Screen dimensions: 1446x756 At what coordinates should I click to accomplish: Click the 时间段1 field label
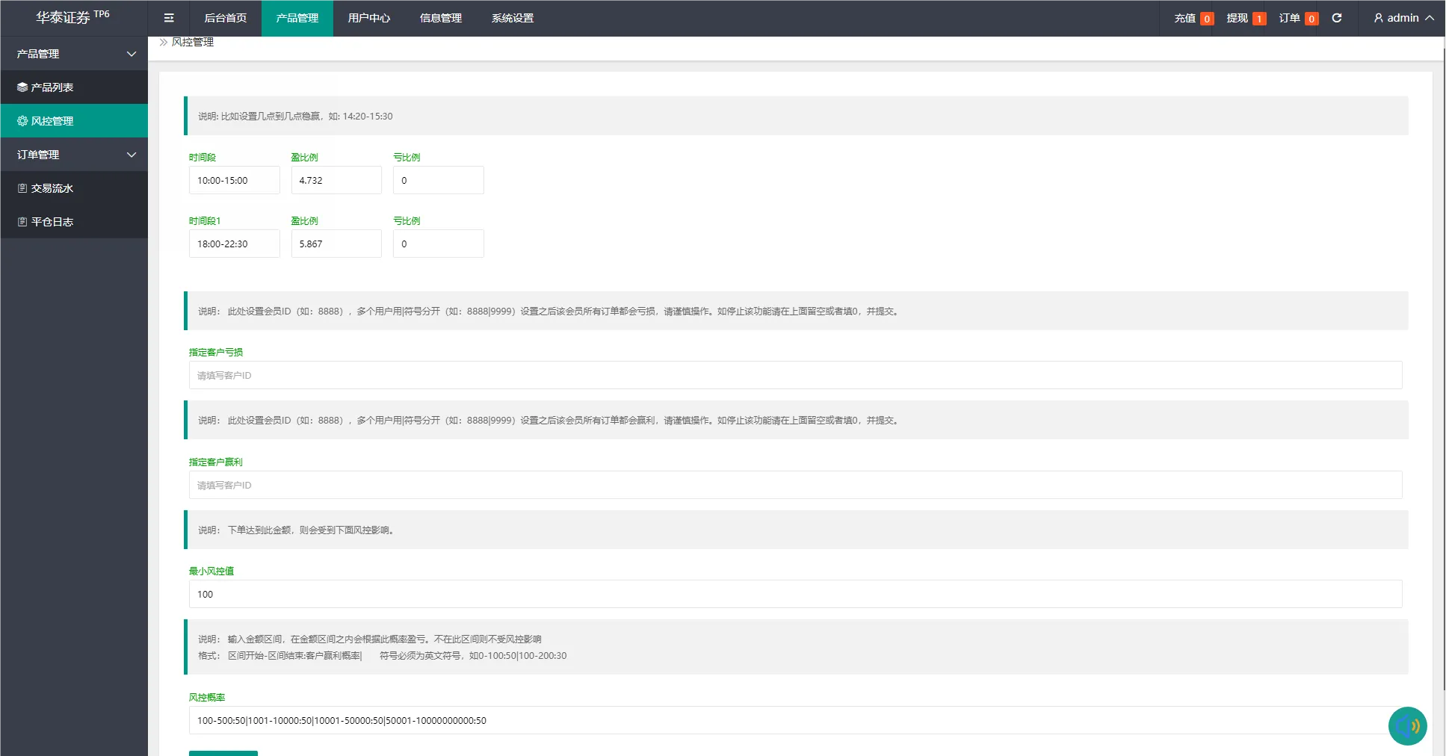click(x=205, y=221)
